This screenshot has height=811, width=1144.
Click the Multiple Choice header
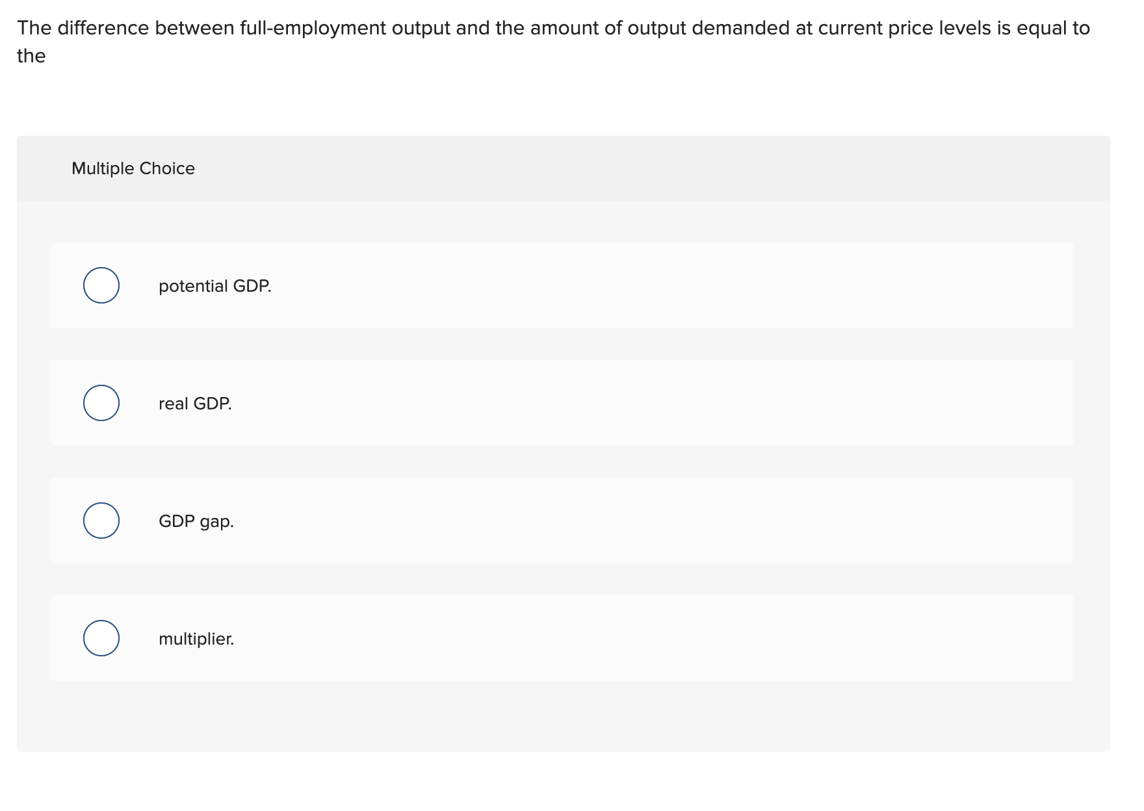133,168
